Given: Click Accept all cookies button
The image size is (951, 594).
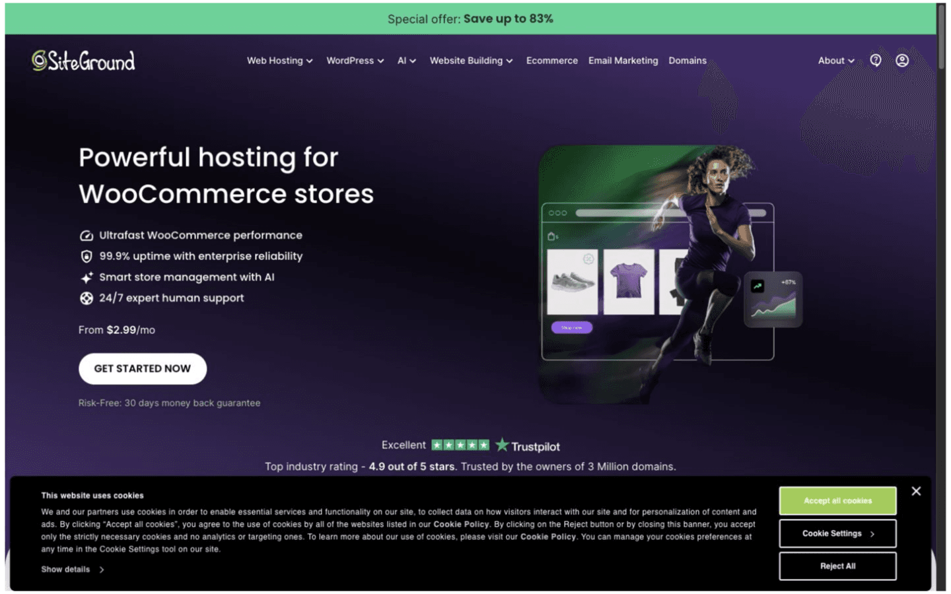Looking at the screenshot, I should click(x=837, y=501).
